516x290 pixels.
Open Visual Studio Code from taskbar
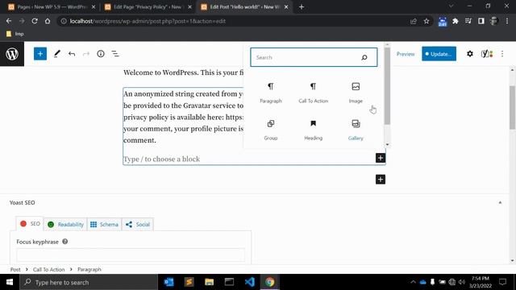click(x=249, y=282)
